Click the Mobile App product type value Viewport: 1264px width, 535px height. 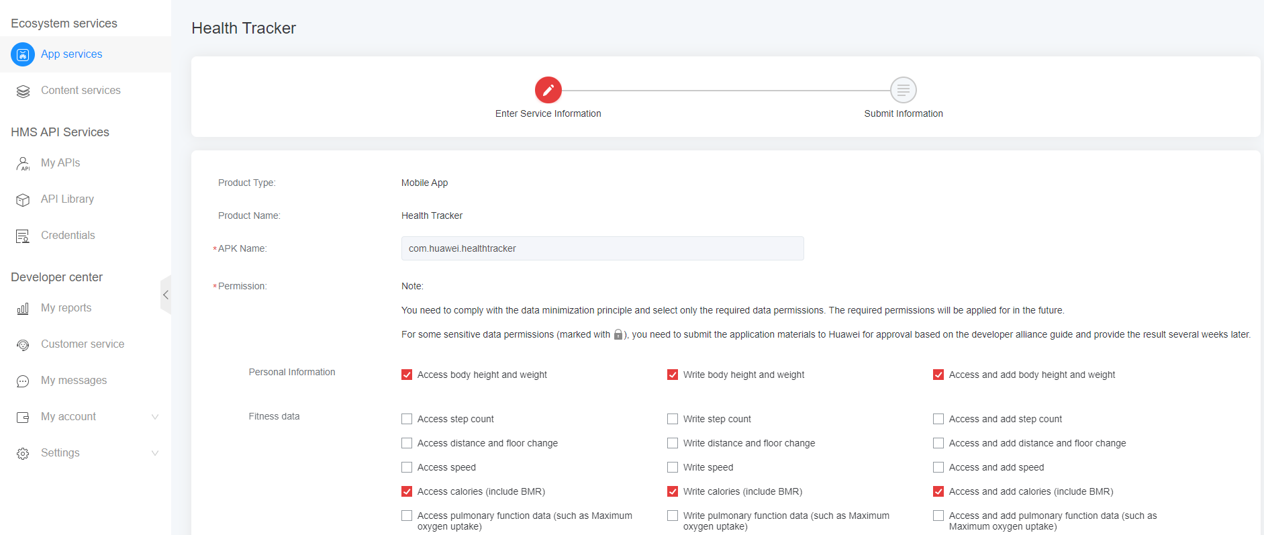(424, 183)
